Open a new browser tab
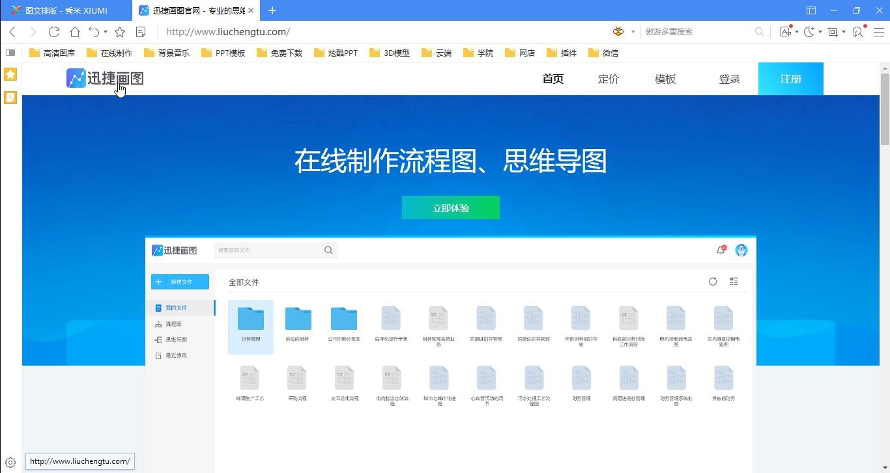The width and height of the screenshot is (890, 473). coord(272,10)
